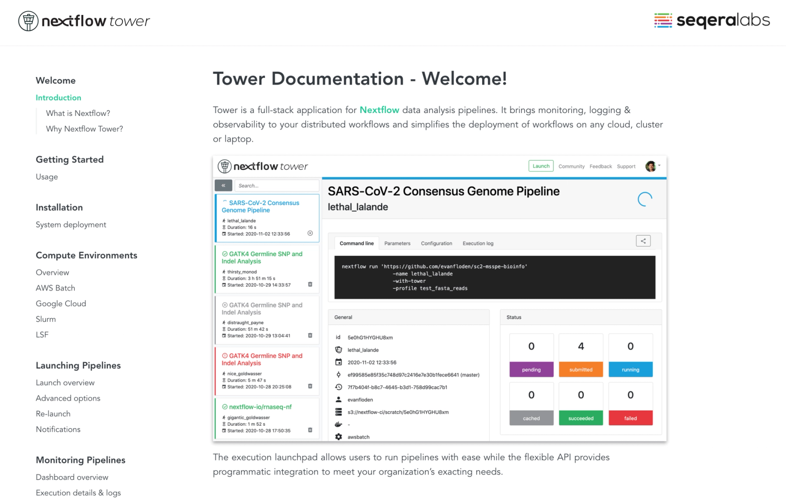This screenshot has height=500, width=786.
Task: View the Execution log tab
Action: click(478, 243)
